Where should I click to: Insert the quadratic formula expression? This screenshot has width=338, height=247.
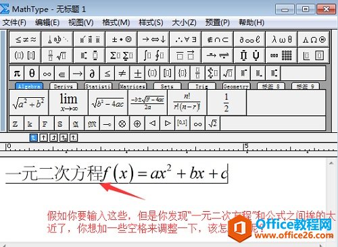147,103
